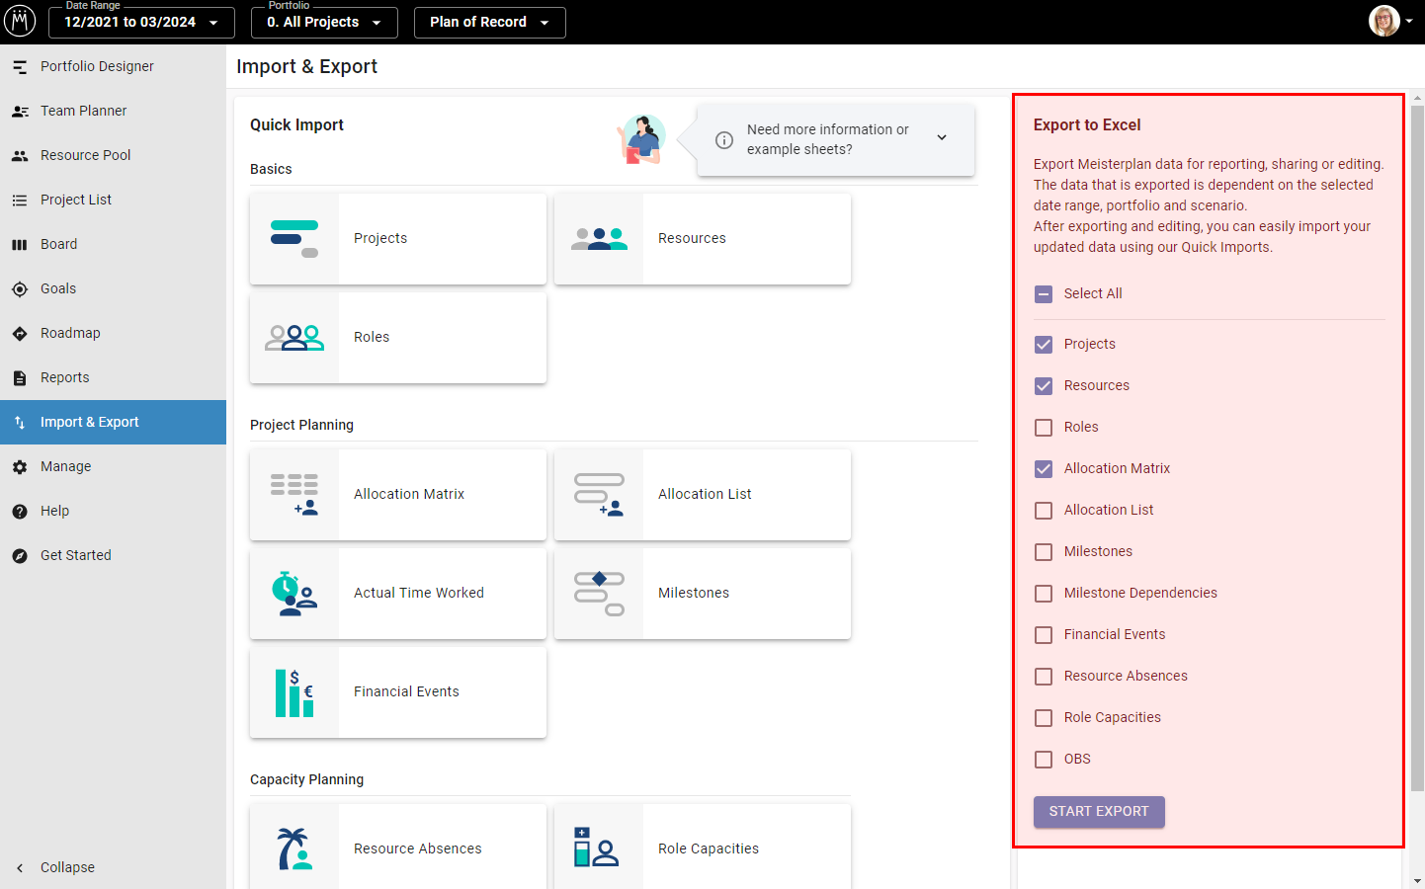This screenshot has height=889, width=1425.
Task: Check the Milestones export checkbox
Action: point(1044,552)
